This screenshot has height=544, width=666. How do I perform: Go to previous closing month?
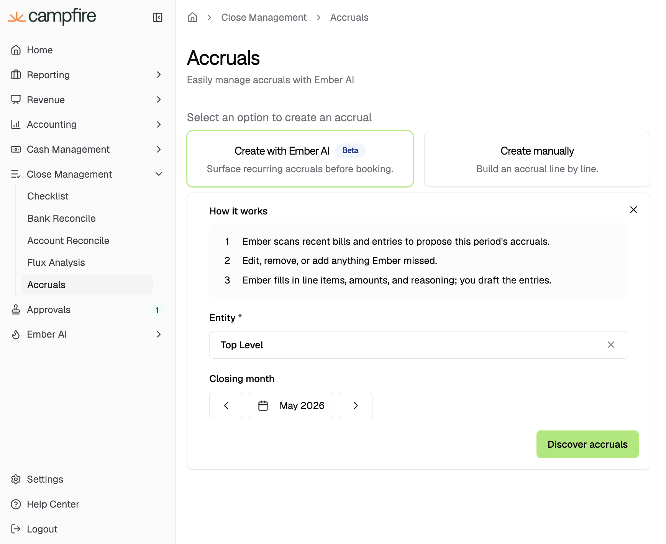pos(226,406)
